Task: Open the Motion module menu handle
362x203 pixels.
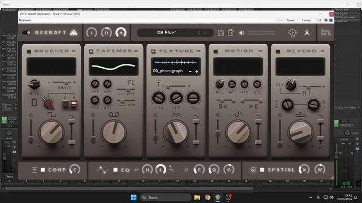Action: point(260,51)
